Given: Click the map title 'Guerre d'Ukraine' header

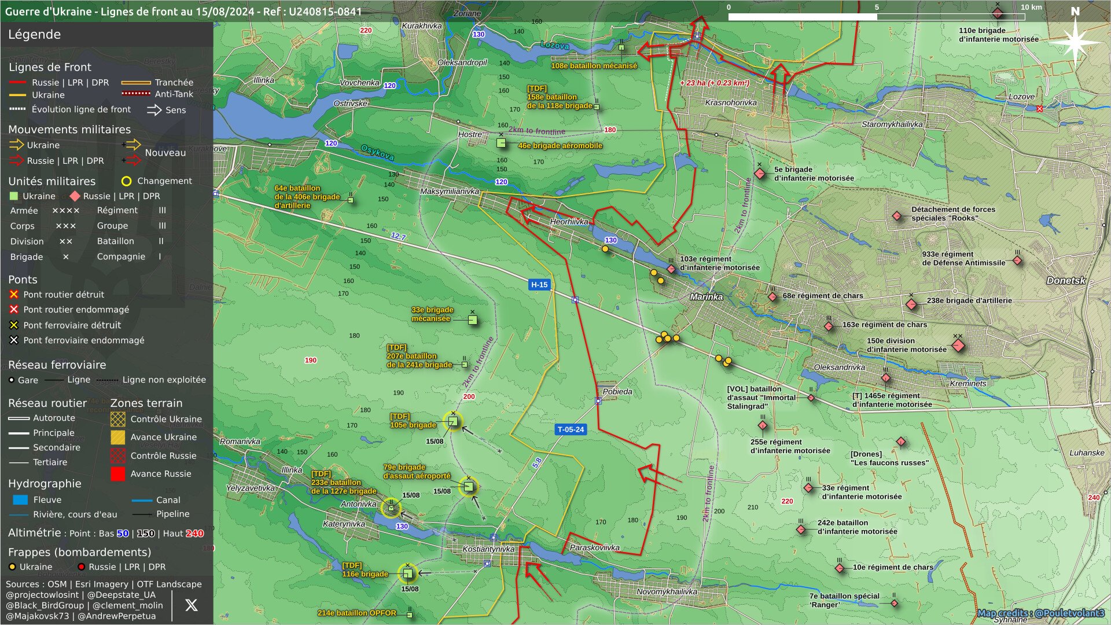Looking at the screenshot, I should tap(183, 12).
